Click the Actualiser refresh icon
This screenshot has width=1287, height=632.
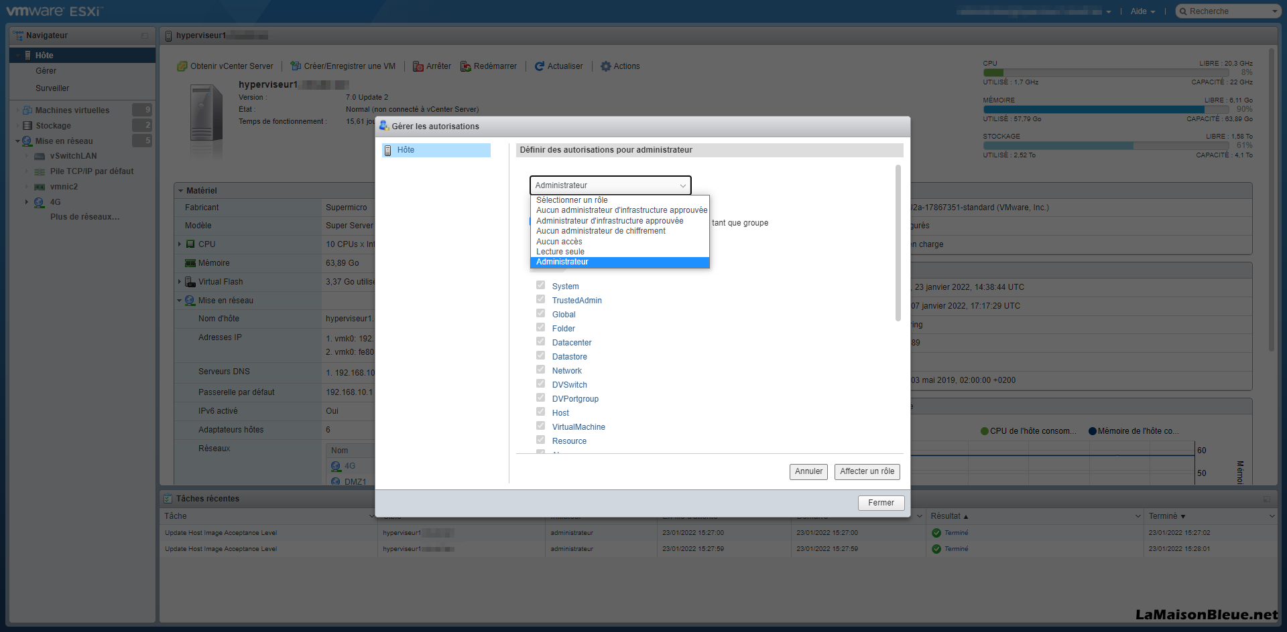click(x=540, y=66)
